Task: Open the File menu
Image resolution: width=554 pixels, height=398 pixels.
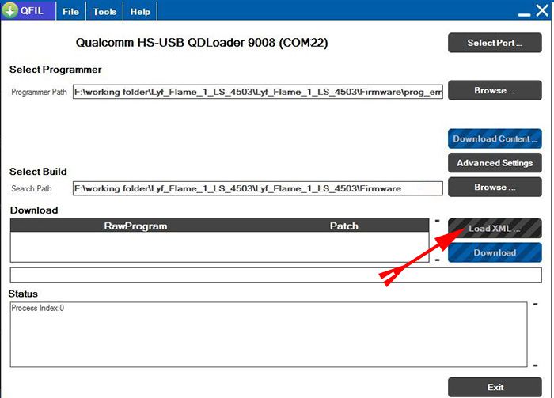Action: pos(70,12)
